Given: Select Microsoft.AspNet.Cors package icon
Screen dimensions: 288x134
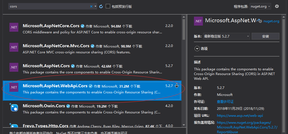Looking at the screenshot, I should (x=14, y=67).
